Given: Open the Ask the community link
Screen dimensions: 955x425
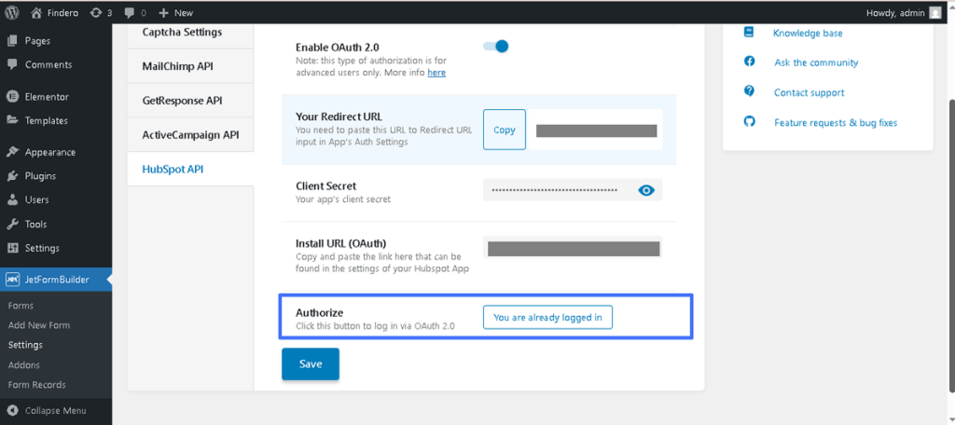Looking at the screenshot, I should 816,62.
